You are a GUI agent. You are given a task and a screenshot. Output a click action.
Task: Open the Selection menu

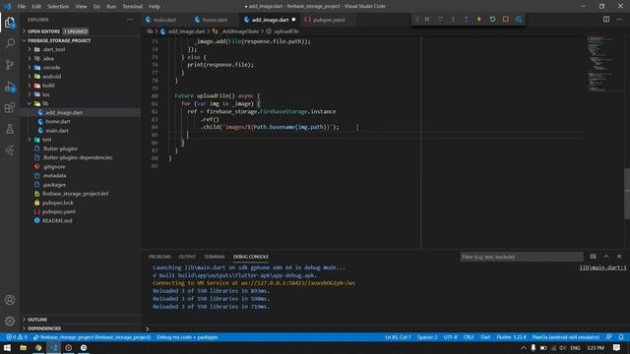pyautogui.click(x=58, y=7)
